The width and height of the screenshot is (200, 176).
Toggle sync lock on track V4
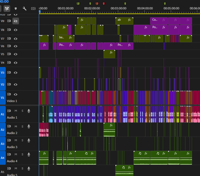[9, 63]
